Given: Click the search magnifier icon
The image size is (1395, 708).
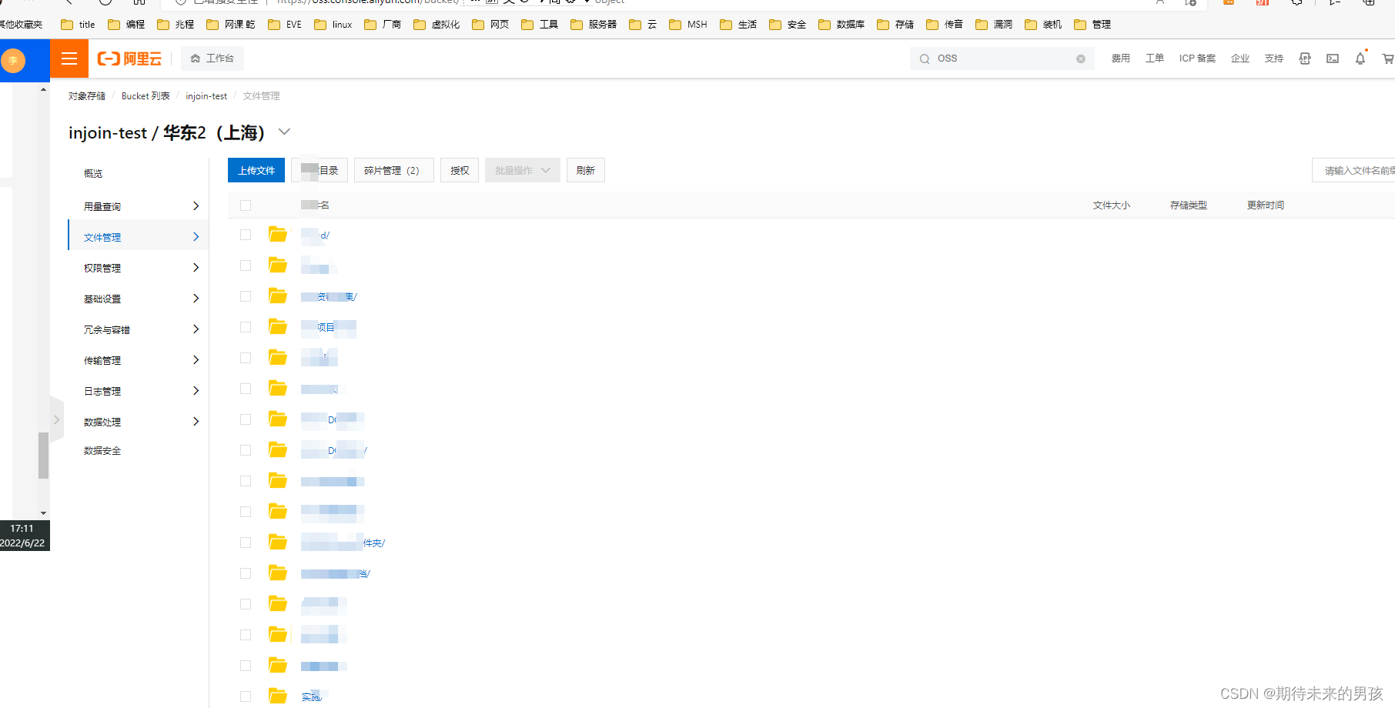Looking at the screenshot, I should (925, 58).
